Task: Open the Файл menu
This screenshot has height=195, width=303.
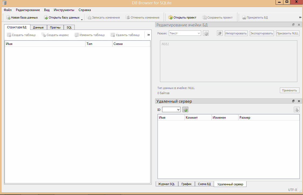Action: [x=8, y=10]
